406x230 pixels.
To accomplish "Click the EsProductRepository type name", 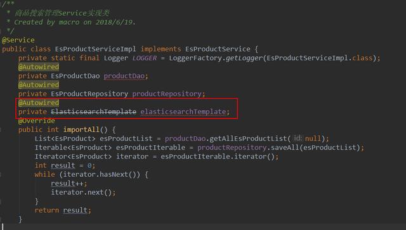I will [89, 94].
